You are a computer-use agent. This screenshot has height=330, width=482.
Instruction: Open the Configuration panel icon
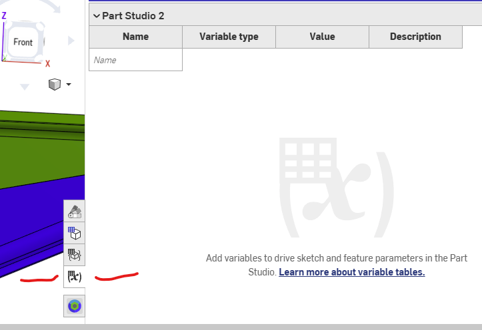(x=75, y=233)
